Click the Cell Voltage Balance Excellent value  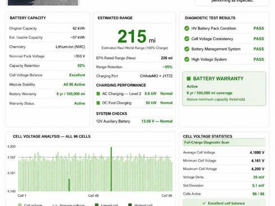point(77,75)
